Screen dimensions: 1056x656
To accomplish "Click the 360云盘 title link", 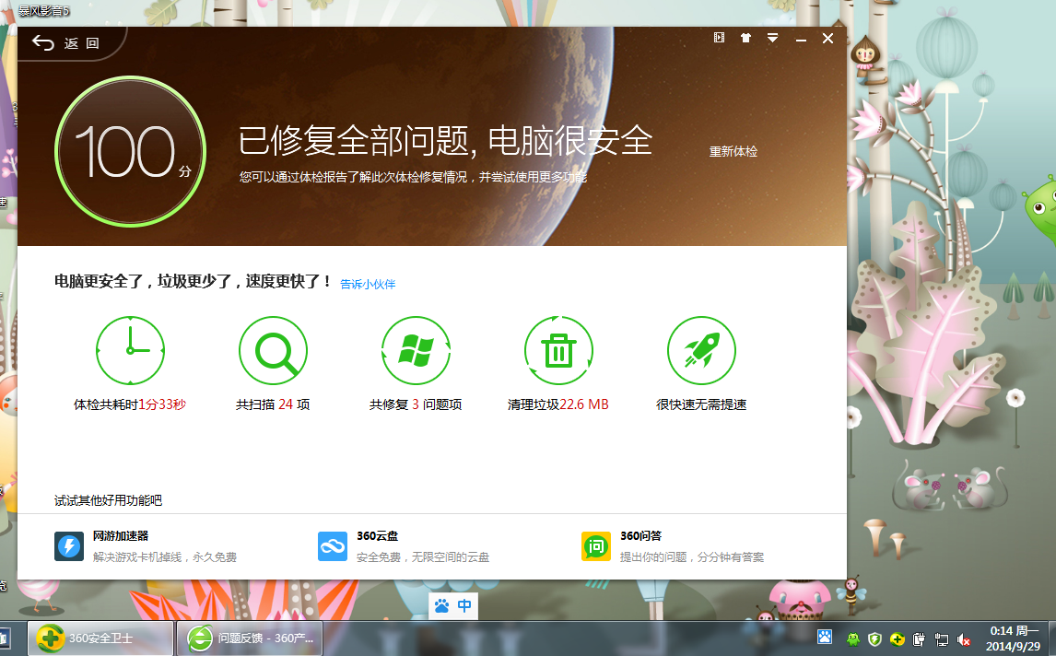I will coord(377,536).
